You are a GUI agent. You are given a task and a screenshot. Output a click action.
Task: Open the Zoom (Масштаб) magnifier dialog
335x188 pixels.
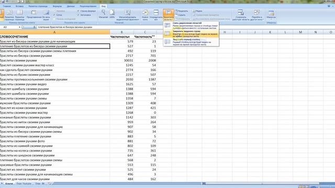pyautogui.click(x=104, y=14)
